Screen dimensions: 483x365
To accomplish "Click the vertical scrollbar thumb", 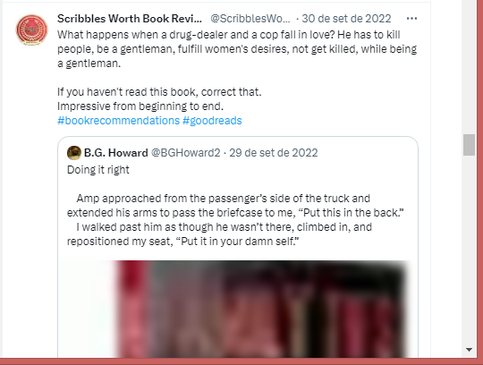I will pos(469,145).
